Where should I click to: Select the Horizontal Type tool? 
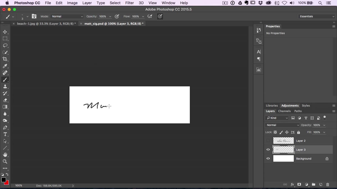point(5,134)
